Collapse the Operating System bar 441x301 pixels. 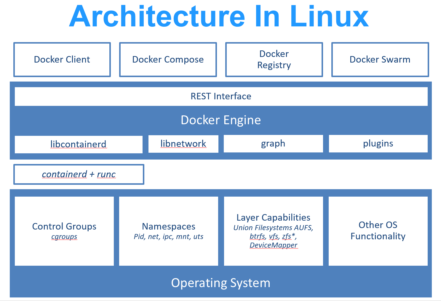point(220,283)
